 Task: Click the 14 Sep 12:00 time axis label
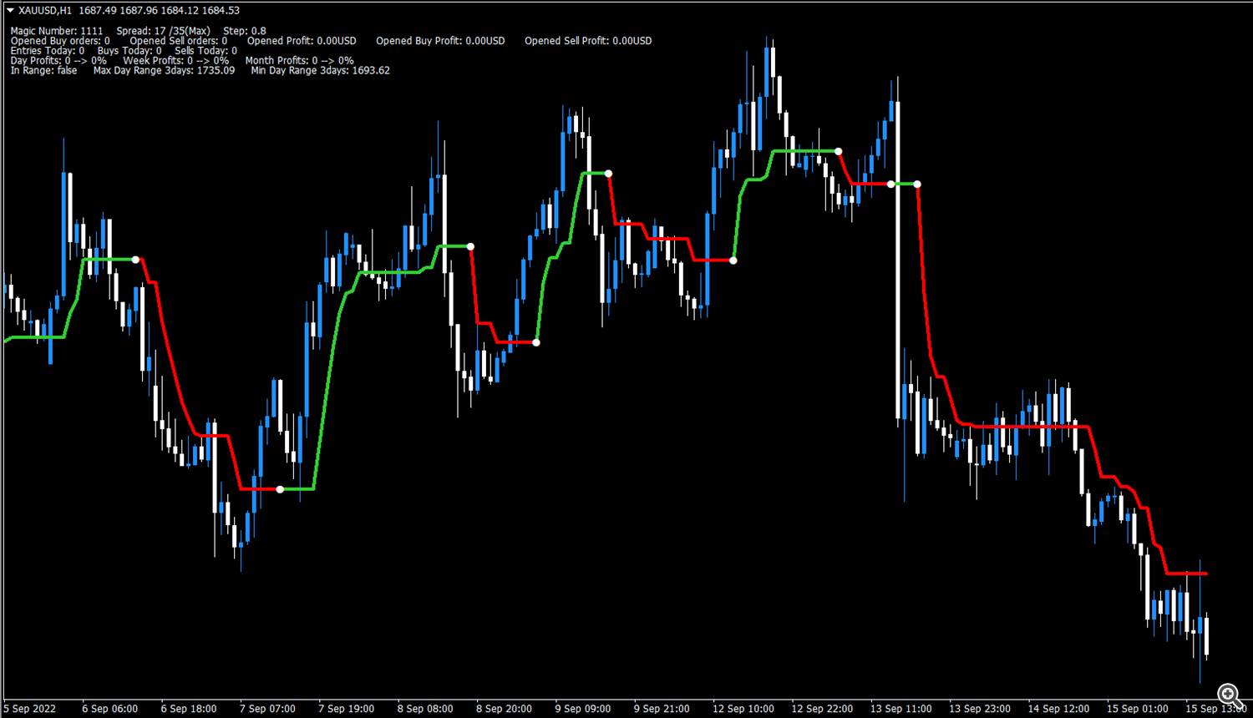click(x=1059, y=709)
